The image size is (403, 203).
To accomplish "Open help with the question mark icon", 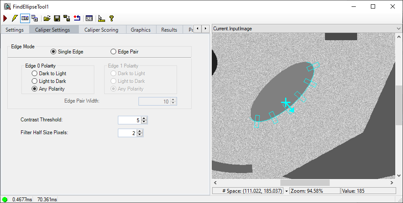I will [x=111, y=18].
